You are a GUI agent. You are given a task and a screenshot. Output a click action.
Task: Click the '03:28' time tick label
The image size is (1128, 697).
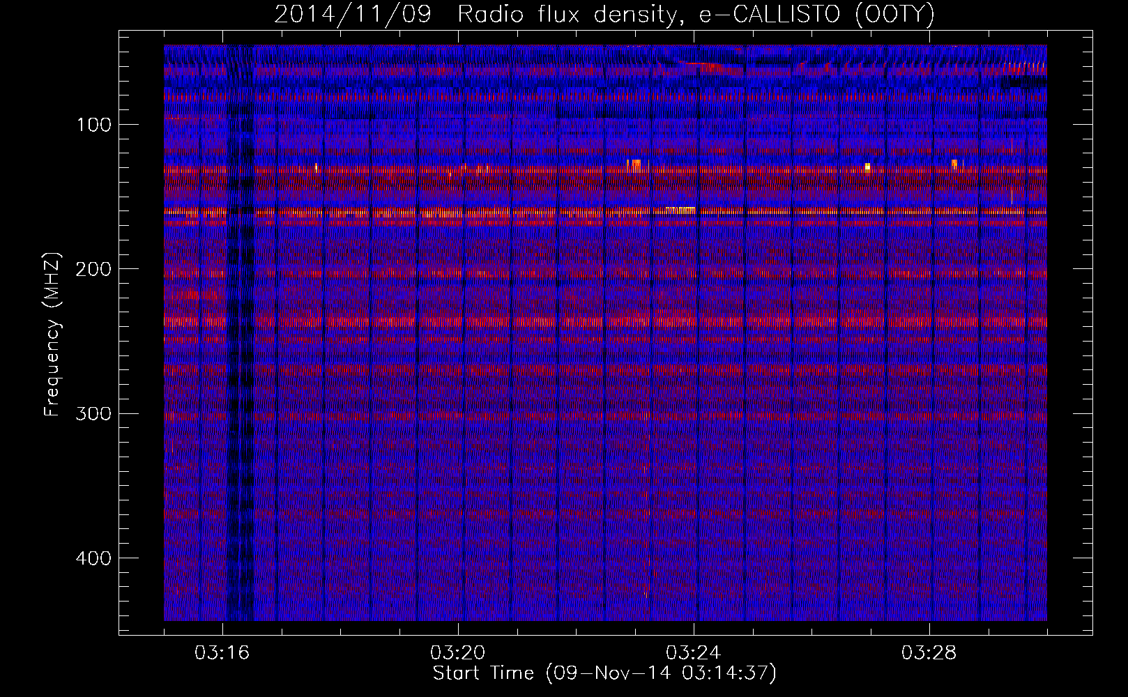click(929, 653)
